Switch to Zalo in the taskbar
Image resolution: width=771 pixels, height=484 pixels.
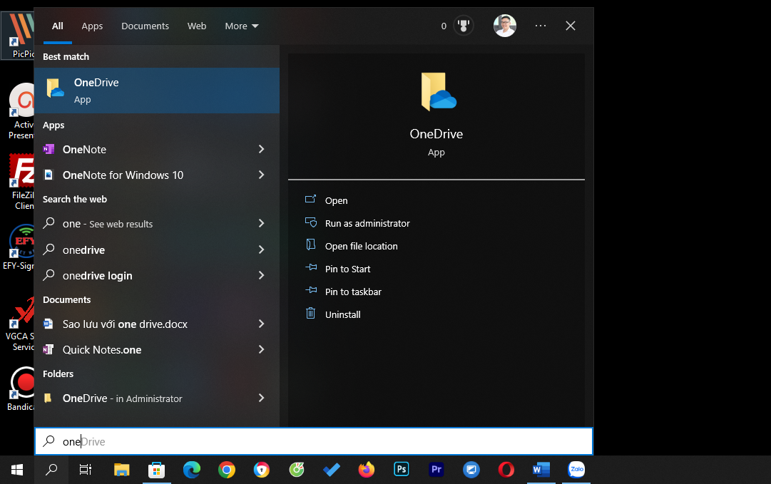point(576,470)
